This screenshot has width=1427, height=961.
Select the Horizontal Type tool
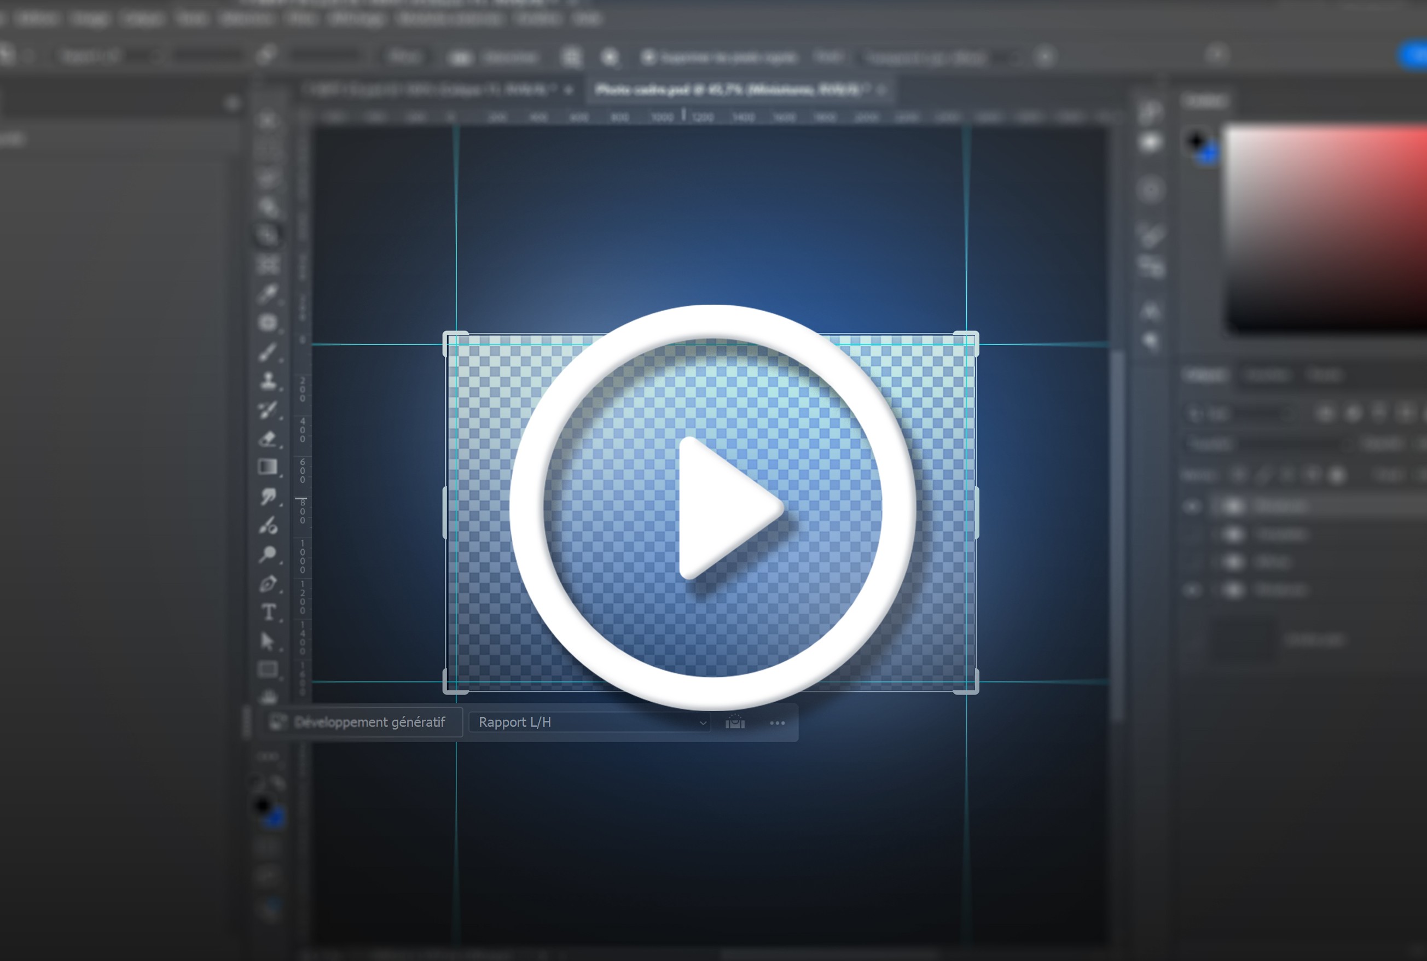[x=268, y=612]
